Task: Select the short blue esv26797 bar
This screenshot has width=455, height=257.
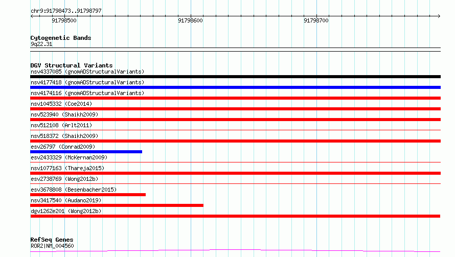Action: (86, 152)
